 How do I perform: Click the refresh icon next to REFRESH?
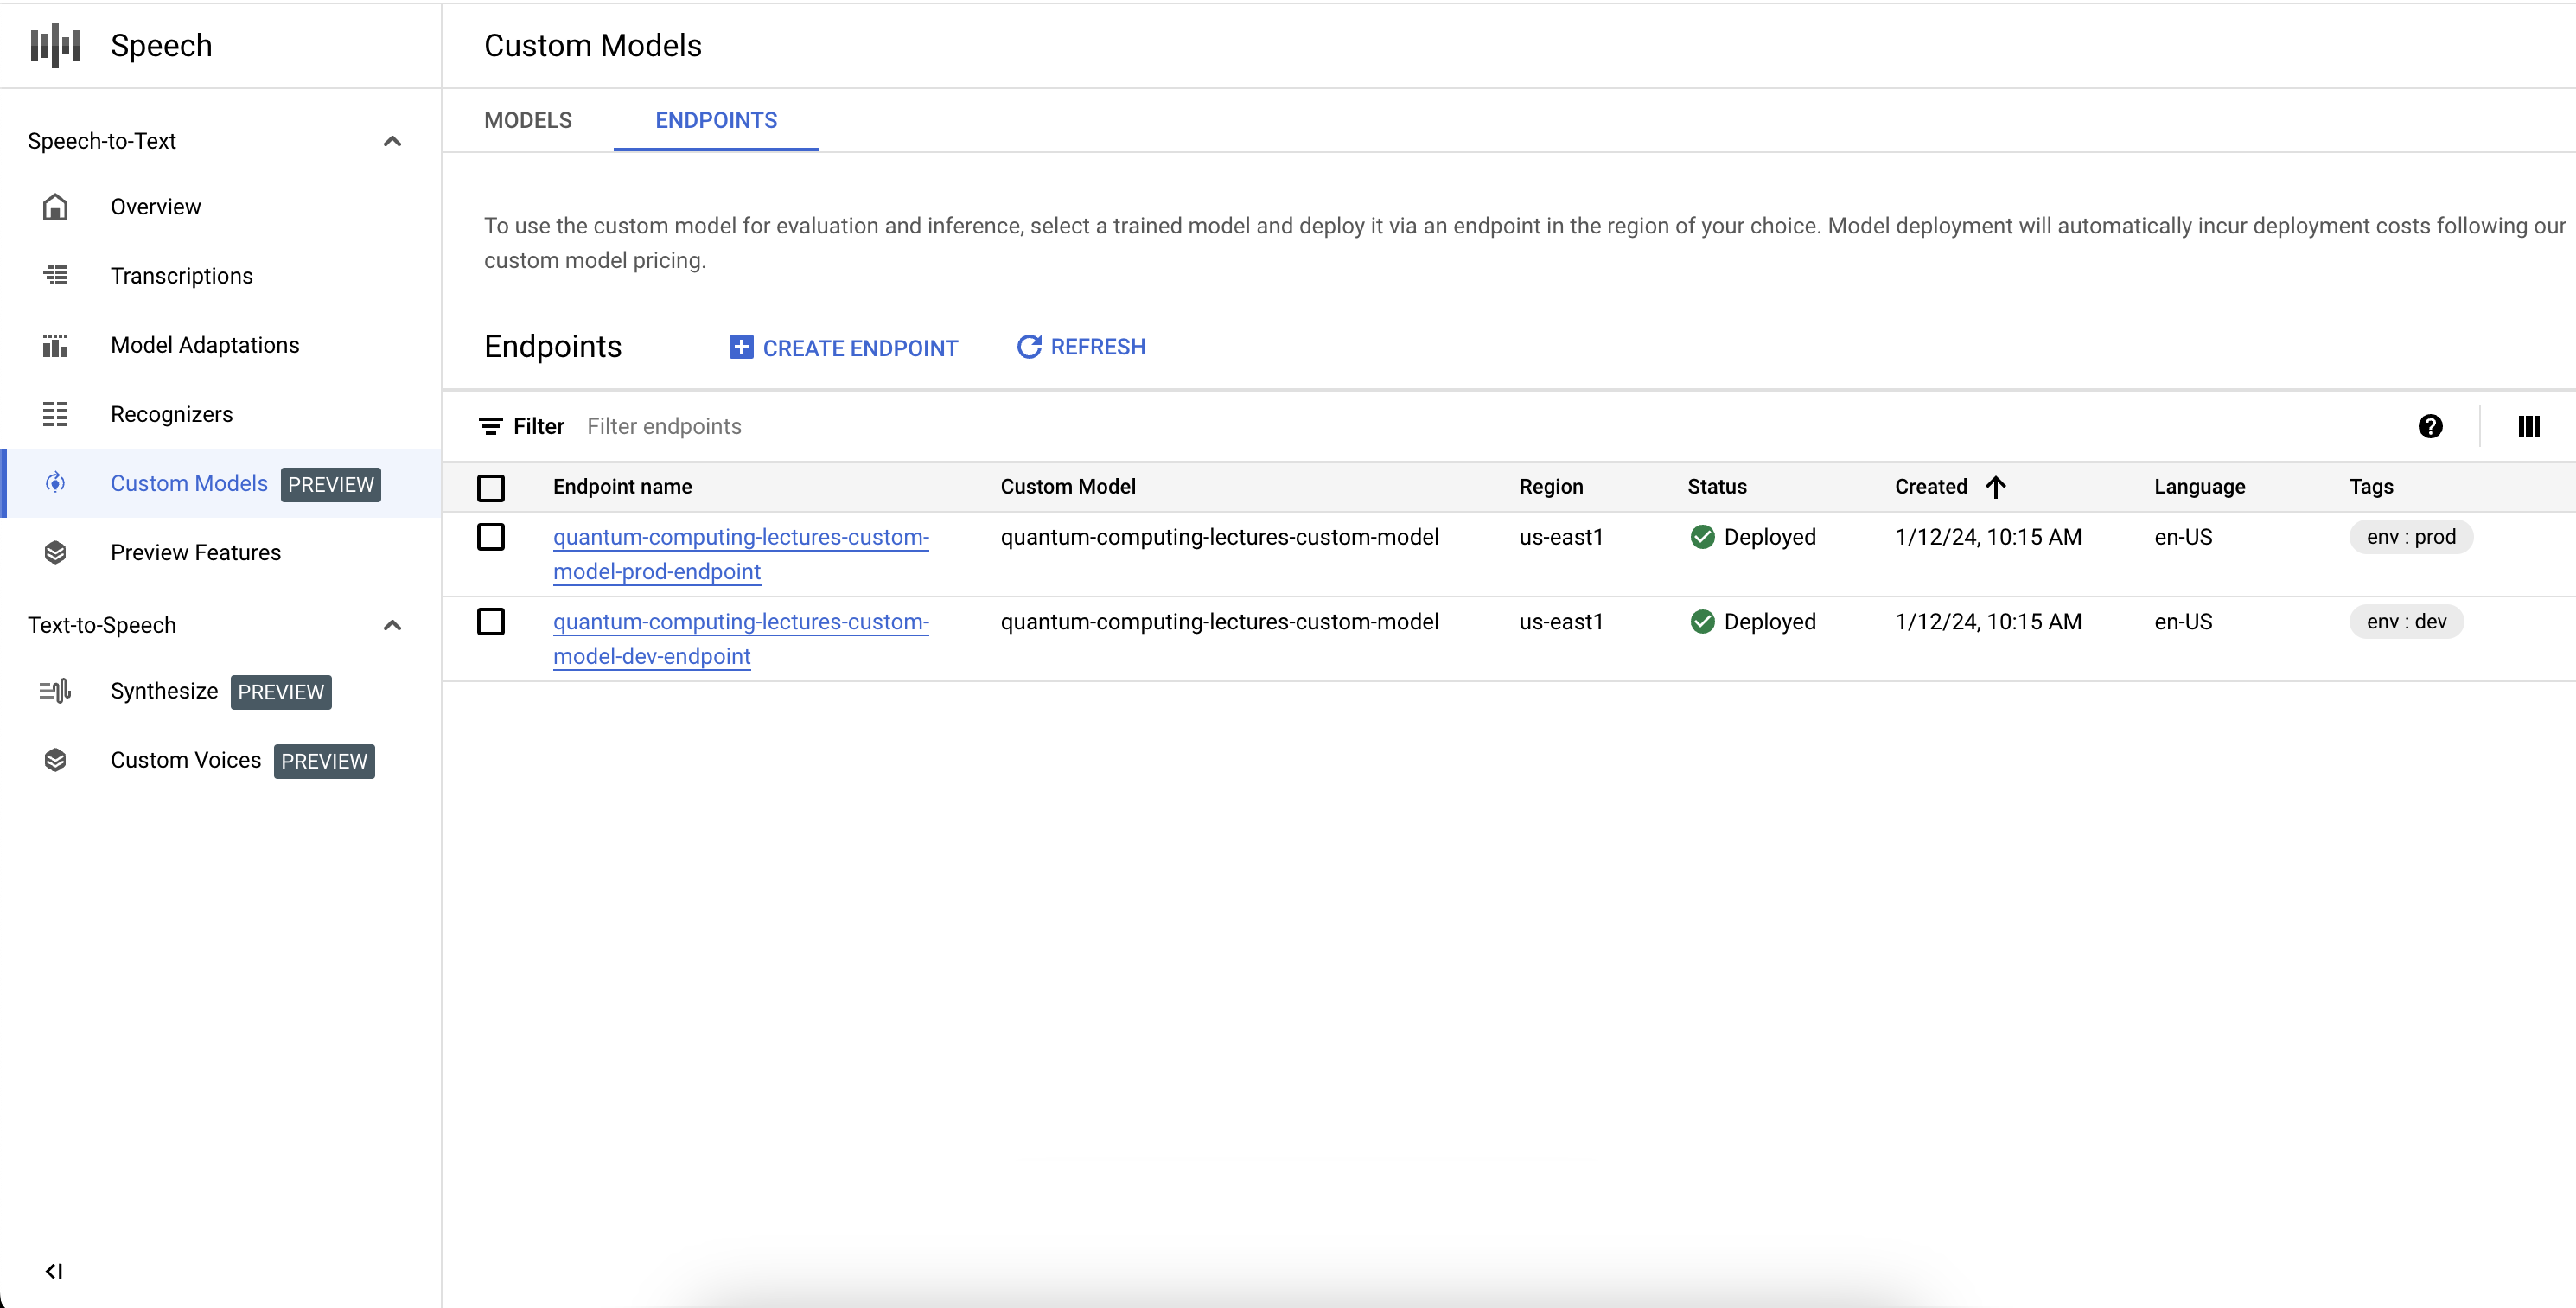pos(1029,347)
